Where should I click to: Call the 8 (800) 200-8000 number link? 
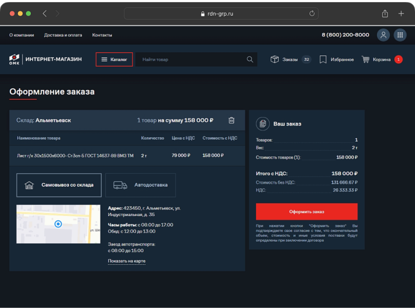pyautogui.click(x=345, y=35)
